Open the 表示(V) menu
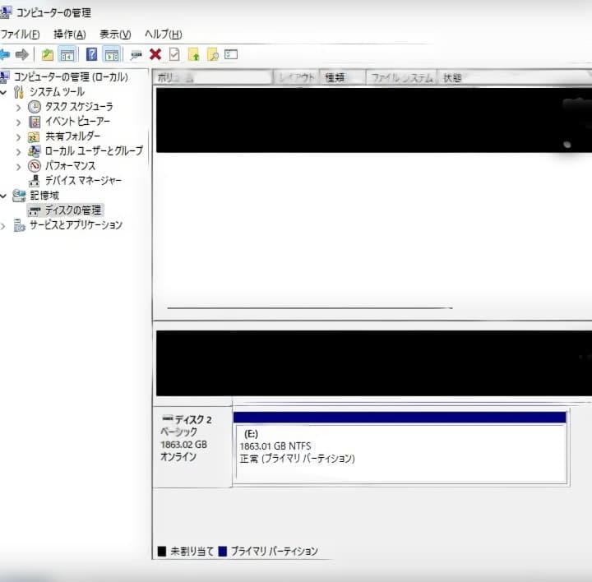Screen dimensions: 592x582 click(x=114, y=34)
